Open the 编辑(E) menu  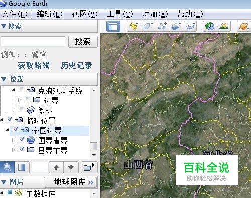pyautogui.click(x=50, y=14)
